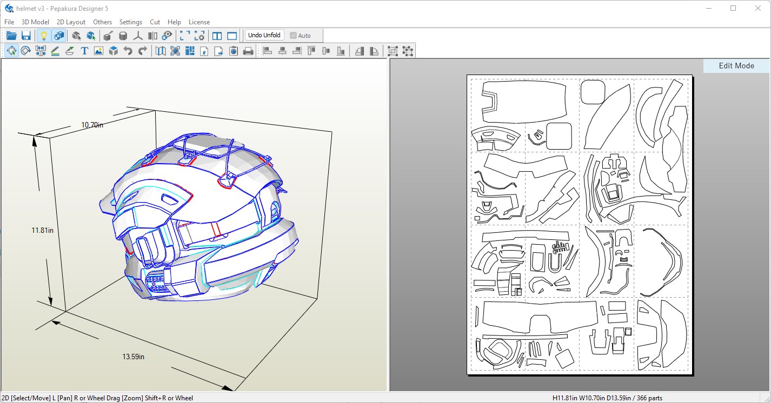Select the Select/Move parts tool
771x403 pixels.
click(x=11, y=51)
